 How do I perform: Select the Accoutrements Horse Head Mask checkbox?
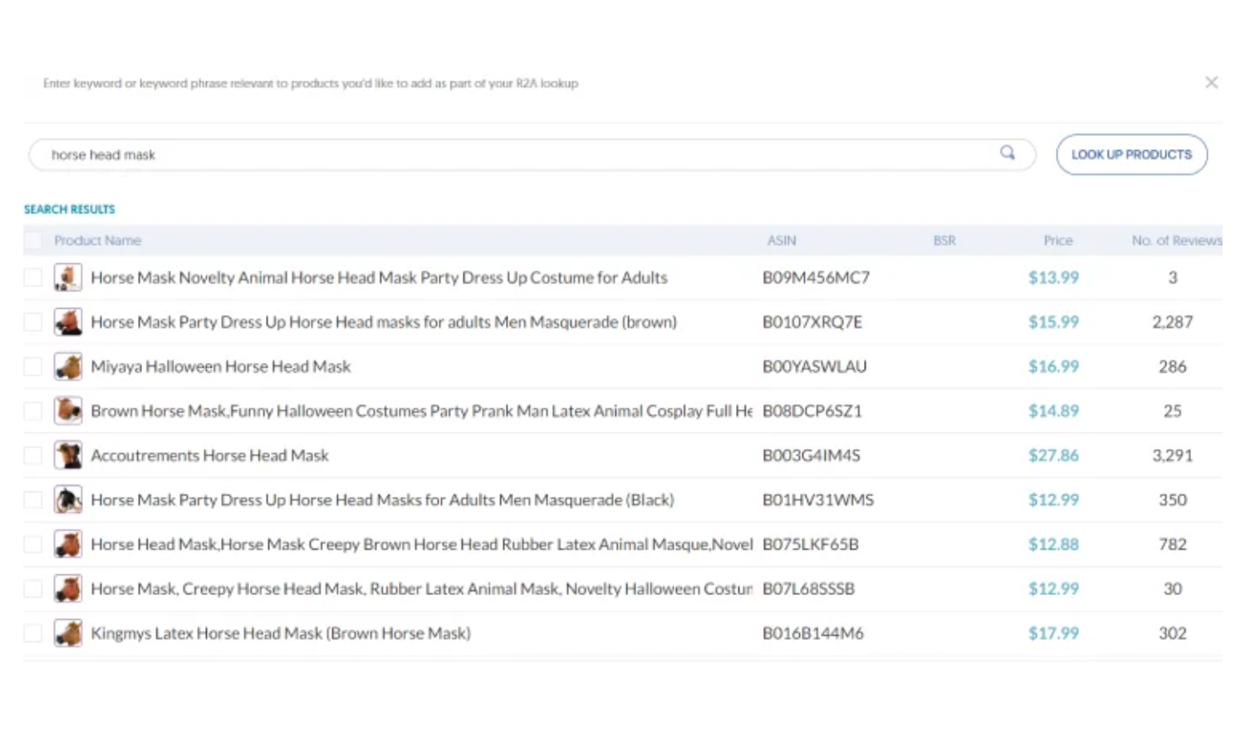(x=32, y=455)
